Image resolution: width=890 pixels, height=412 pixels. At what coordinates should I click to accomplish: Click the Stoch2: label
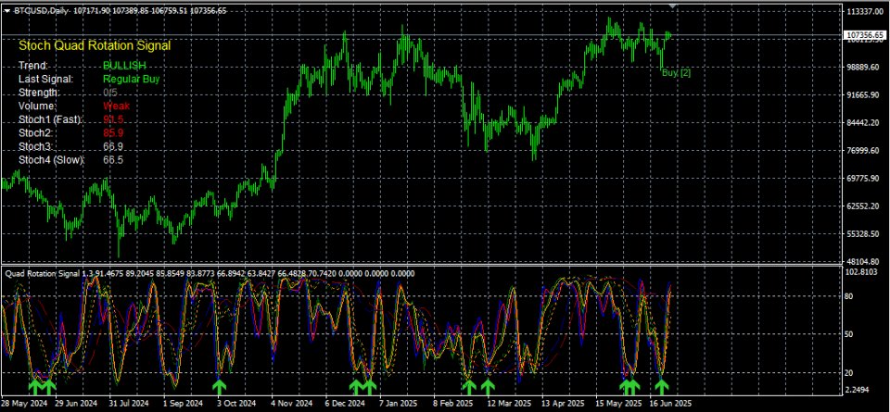(x=35, y=132)
